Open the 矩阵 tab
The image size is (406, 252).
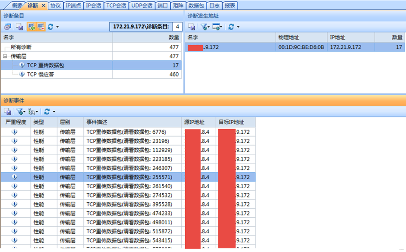178,6
